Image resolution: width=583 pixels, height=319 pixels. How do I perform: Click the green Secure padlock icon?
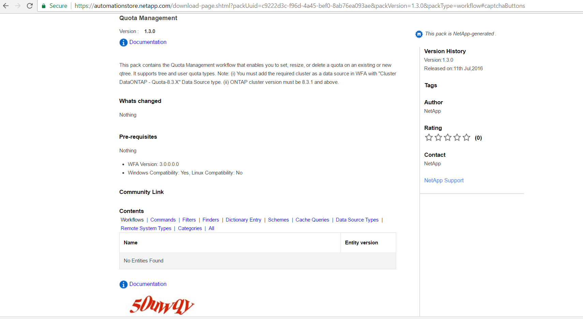point(44,6)
